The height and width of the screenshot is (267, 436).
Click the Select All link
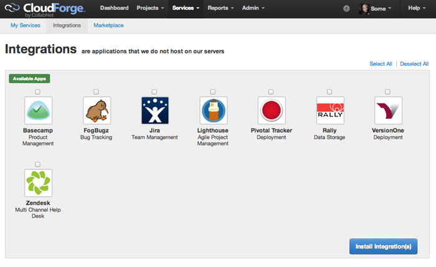tap(381, 64)
